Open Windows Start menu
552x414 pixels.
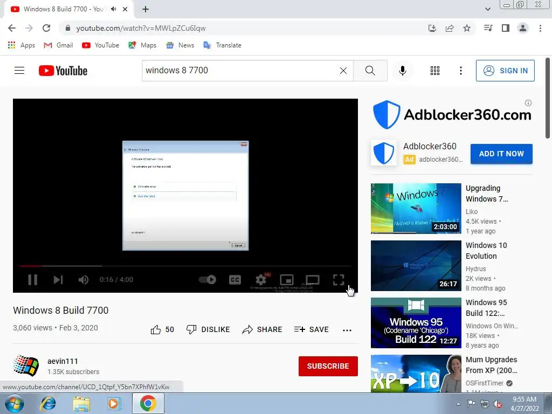tap(15, 403)
